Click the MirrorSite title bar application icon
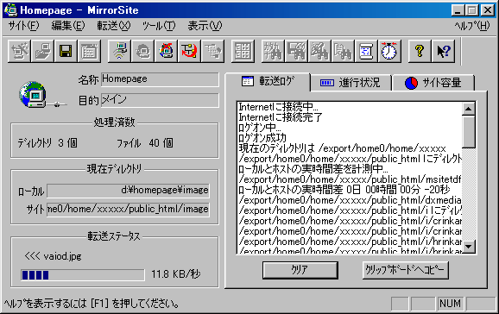Image resolution: width=499 pixels, height=314 pixels. coord(10,10)
